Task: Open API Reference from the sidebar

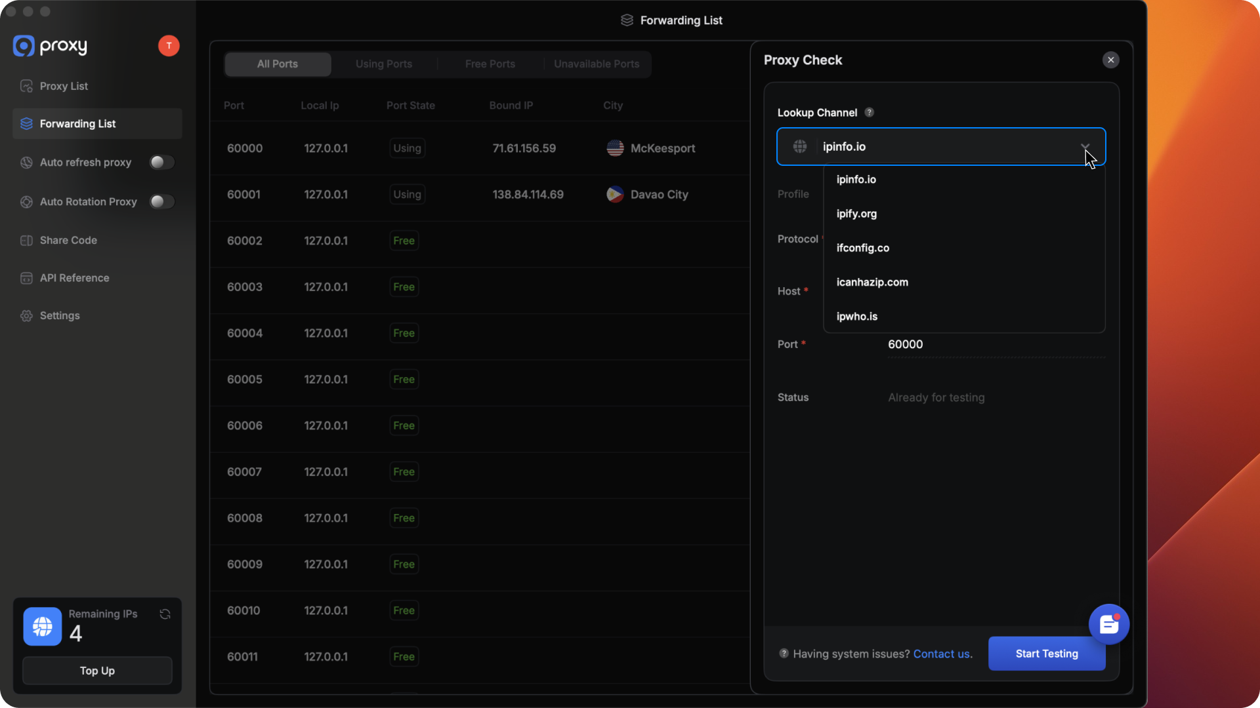Action: [x=74, y=278]
